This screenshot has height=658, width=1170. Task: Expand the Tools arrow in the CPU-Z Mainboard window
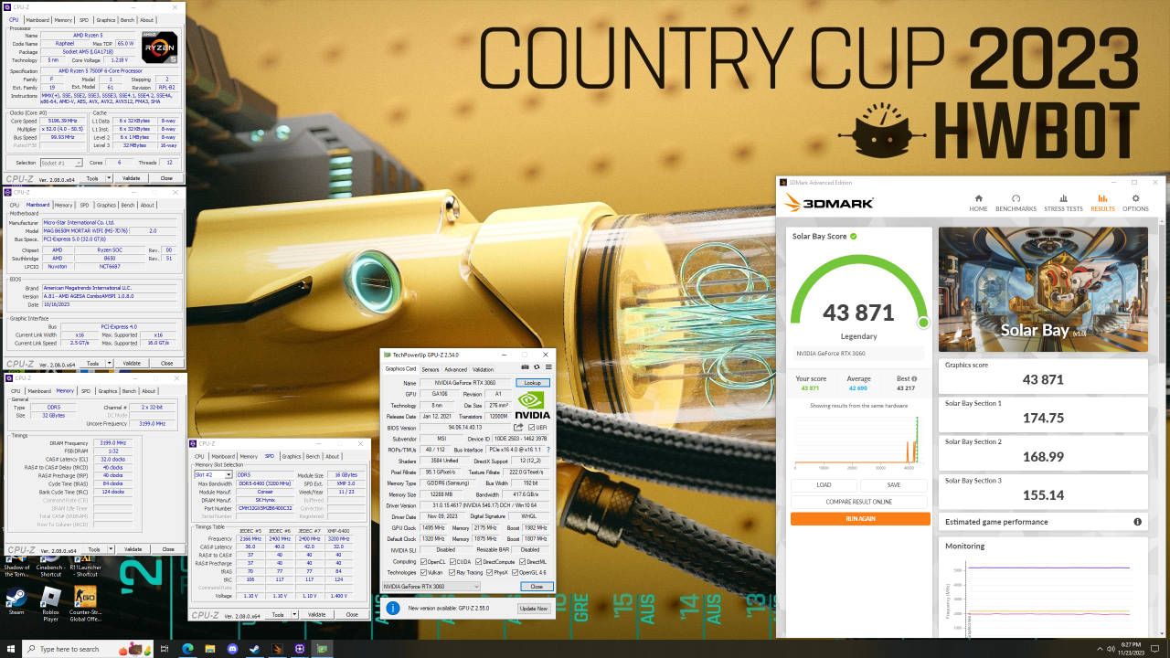[110, 363]
